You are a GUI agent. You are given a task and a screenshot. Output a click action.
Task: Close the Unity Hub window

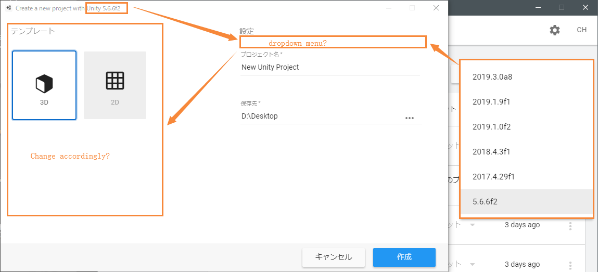(586, 7)
